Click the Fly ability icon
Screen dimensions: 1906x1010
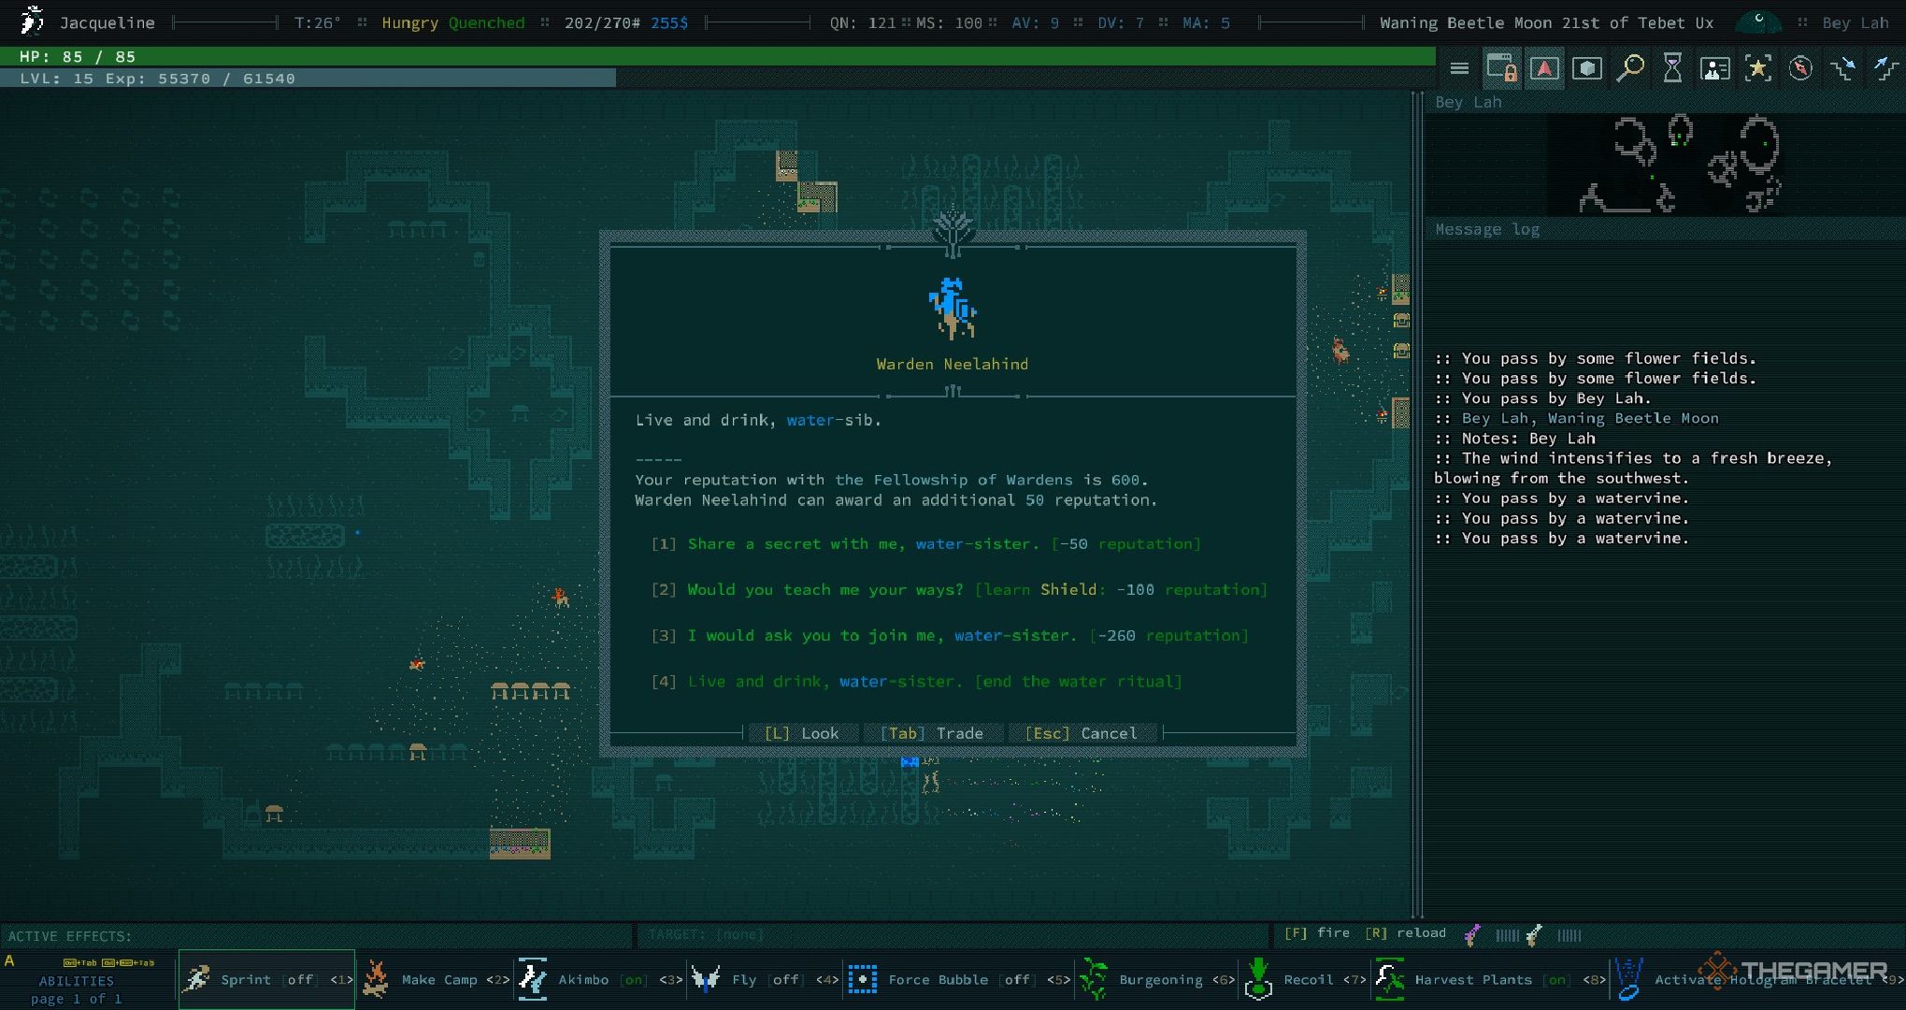point(705,981)
